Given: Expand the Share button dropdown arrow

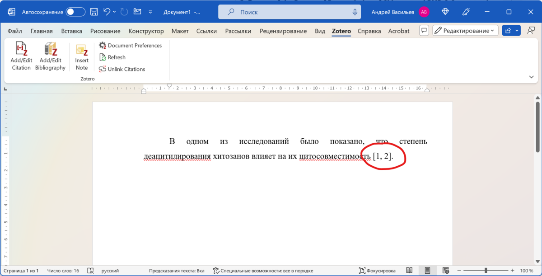Looking at the screenshot, I should coord(517,31).
